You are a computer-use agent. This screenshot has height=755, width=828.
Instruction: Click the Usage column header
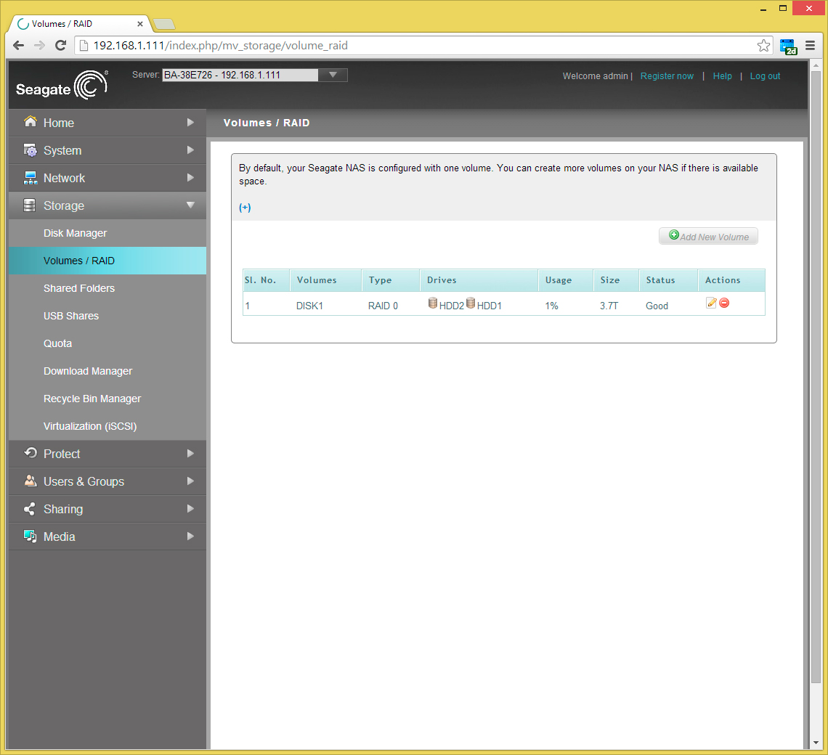(x=566, y=280)
